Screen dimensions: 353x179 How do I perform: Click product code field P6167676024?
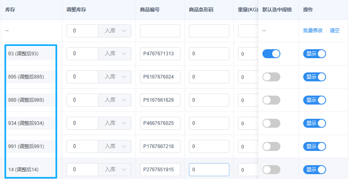pos(160,77)
